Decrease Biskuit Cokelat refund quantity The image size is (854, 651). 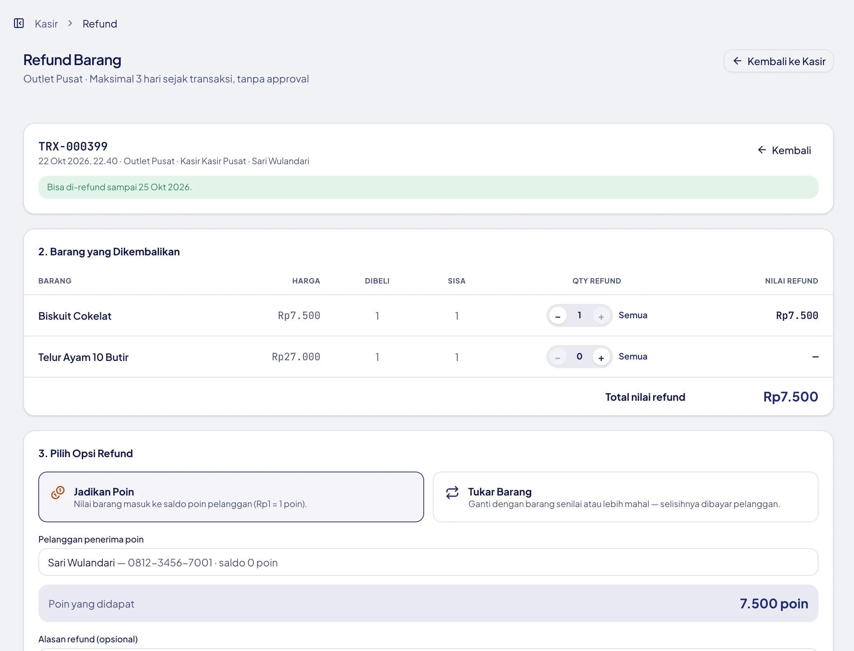point(557,316)
